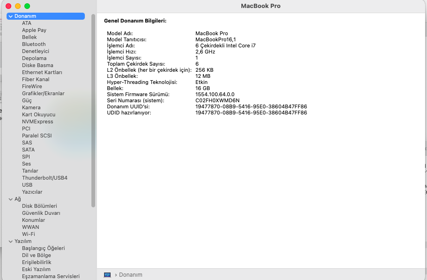Open Depolama storage details
This screenshot has width=427, height=280.
34,58
